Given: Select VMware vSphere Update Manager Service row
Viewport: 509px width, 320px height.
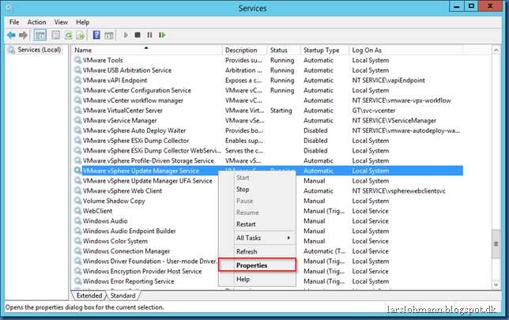Looking at the screenshot, I should pos(268,171).
